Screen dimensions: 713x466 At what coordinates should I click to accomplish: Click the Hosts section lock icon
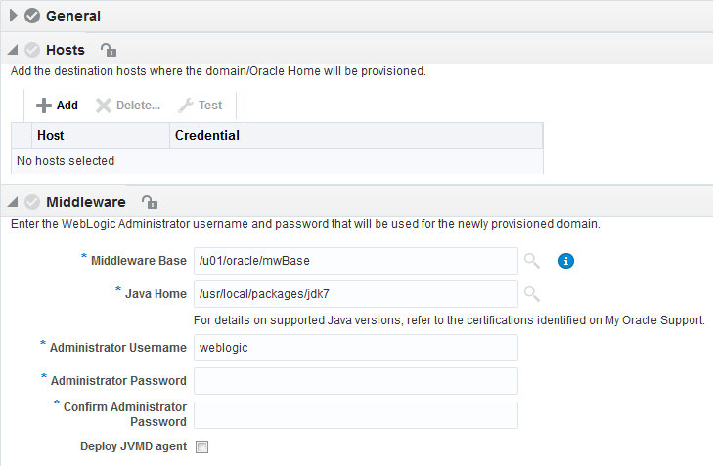[109, 50]
